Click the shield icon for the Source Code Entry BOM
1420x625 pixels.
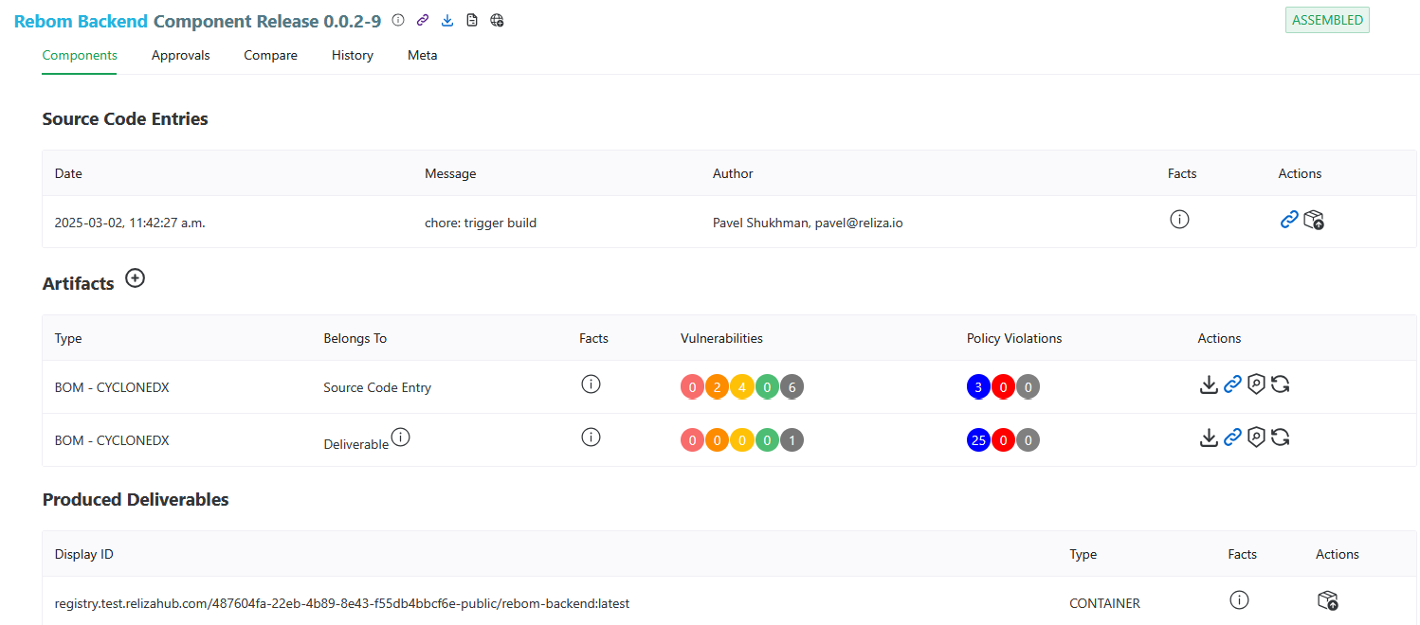pos(1256,384)
